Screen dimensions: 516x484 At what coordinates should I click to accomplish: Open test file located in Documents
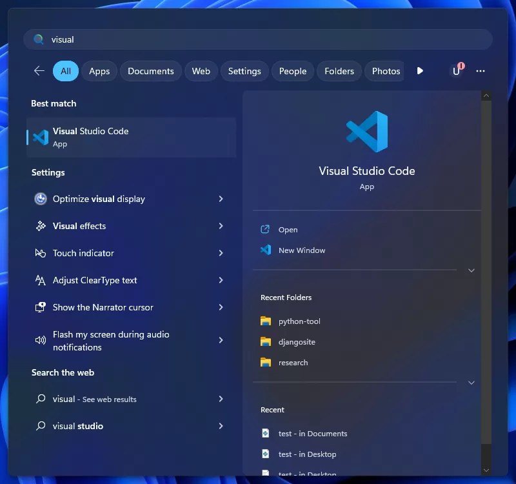[312, 433]
